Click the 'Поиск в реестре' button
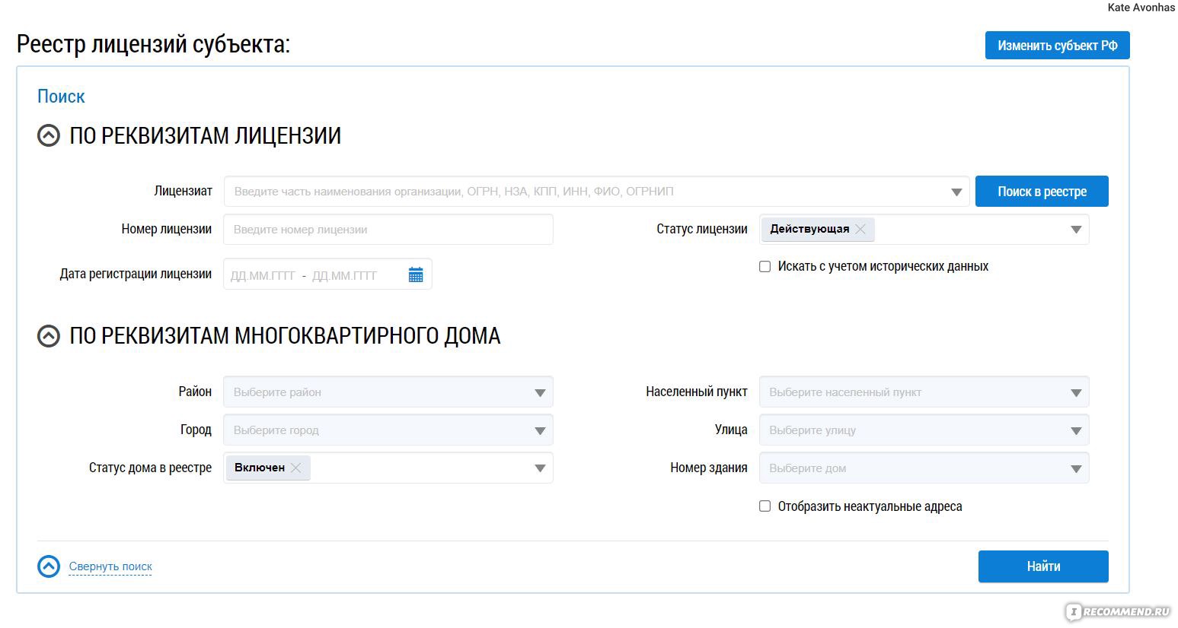 (1042, 192)
